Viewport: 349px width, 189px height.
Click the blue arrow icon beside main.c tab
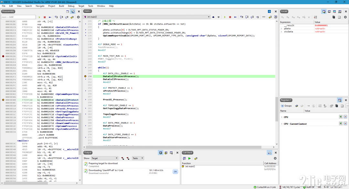click(269, 11)
